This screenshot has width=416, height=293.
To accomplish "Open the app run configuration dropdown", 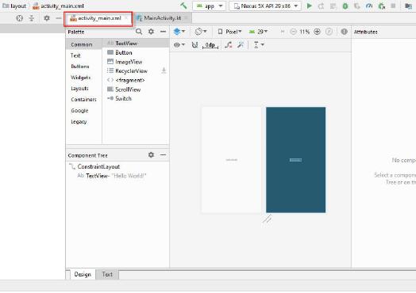I will coord(210,6).
